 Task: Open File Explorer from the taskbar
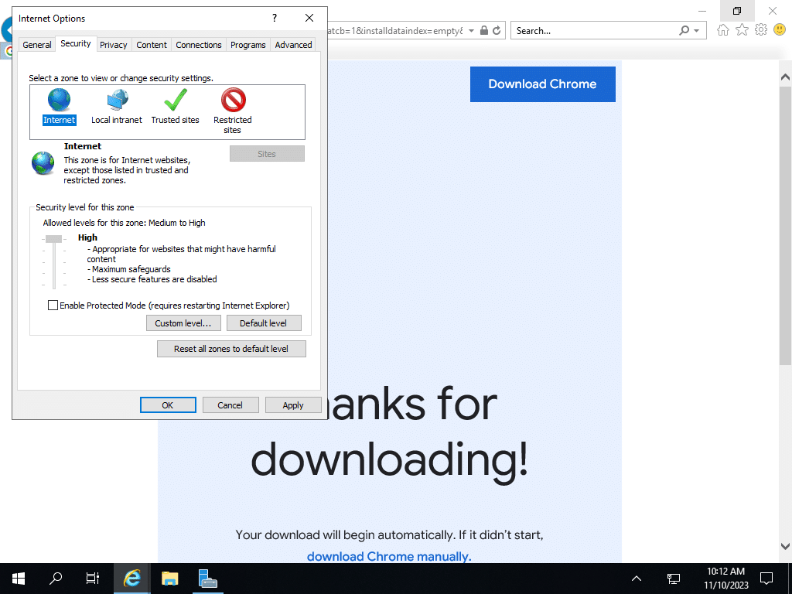[x=169, y=579]
